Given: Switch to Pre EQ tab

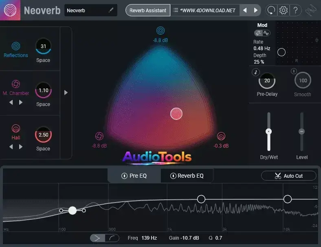Looking at the screenshot, I should 134,176.
